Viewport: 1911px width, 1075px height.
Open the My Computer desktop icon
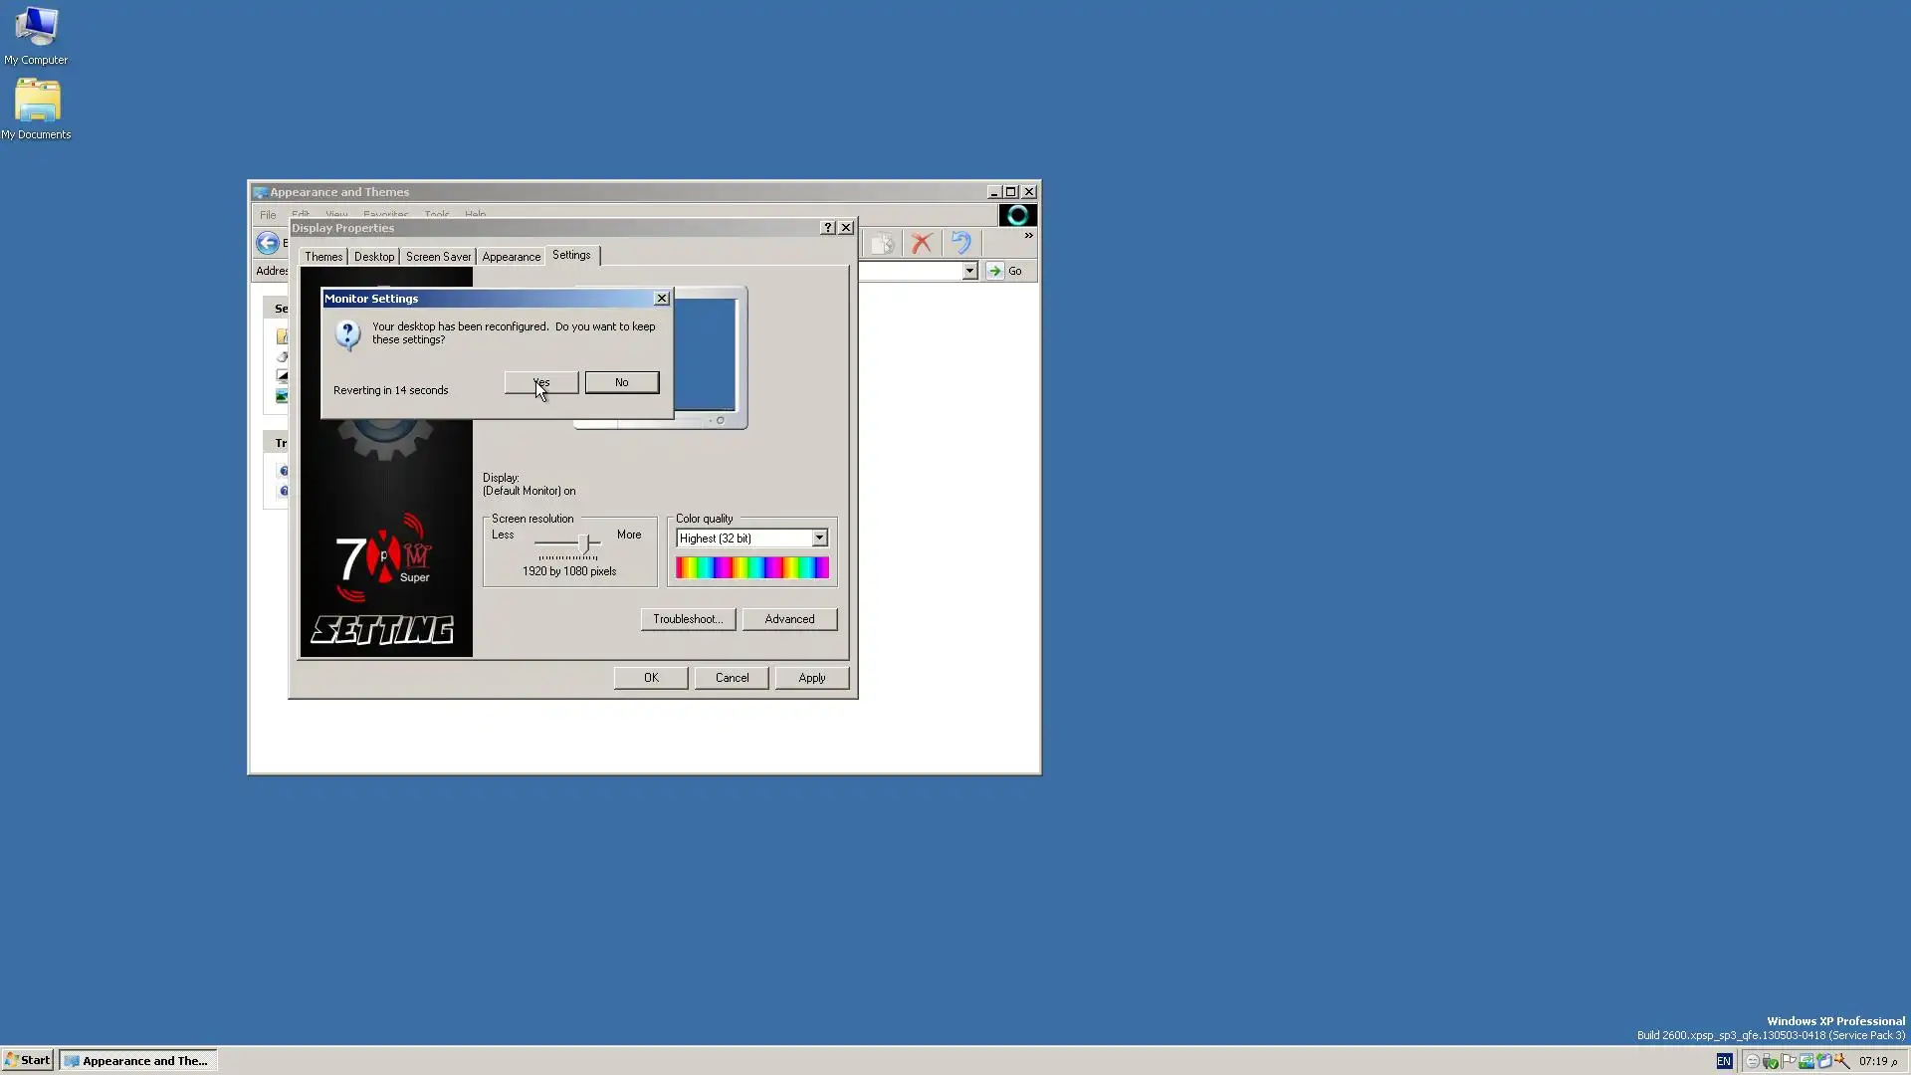36,30
